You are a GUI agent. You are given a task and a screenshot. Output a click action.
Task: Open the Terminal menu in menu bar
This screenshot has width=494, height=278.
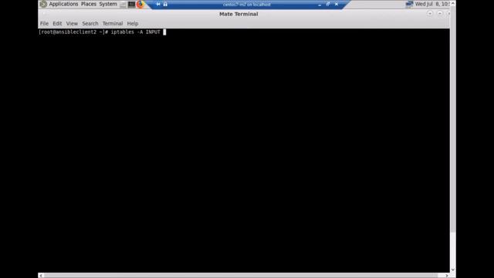pos(113,24)
